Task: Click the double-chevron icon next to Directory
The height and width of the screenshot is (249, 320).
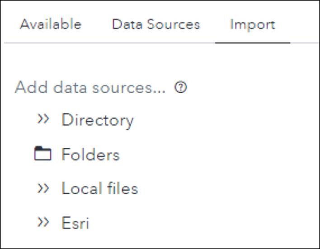Action: (x=43, y=118)
